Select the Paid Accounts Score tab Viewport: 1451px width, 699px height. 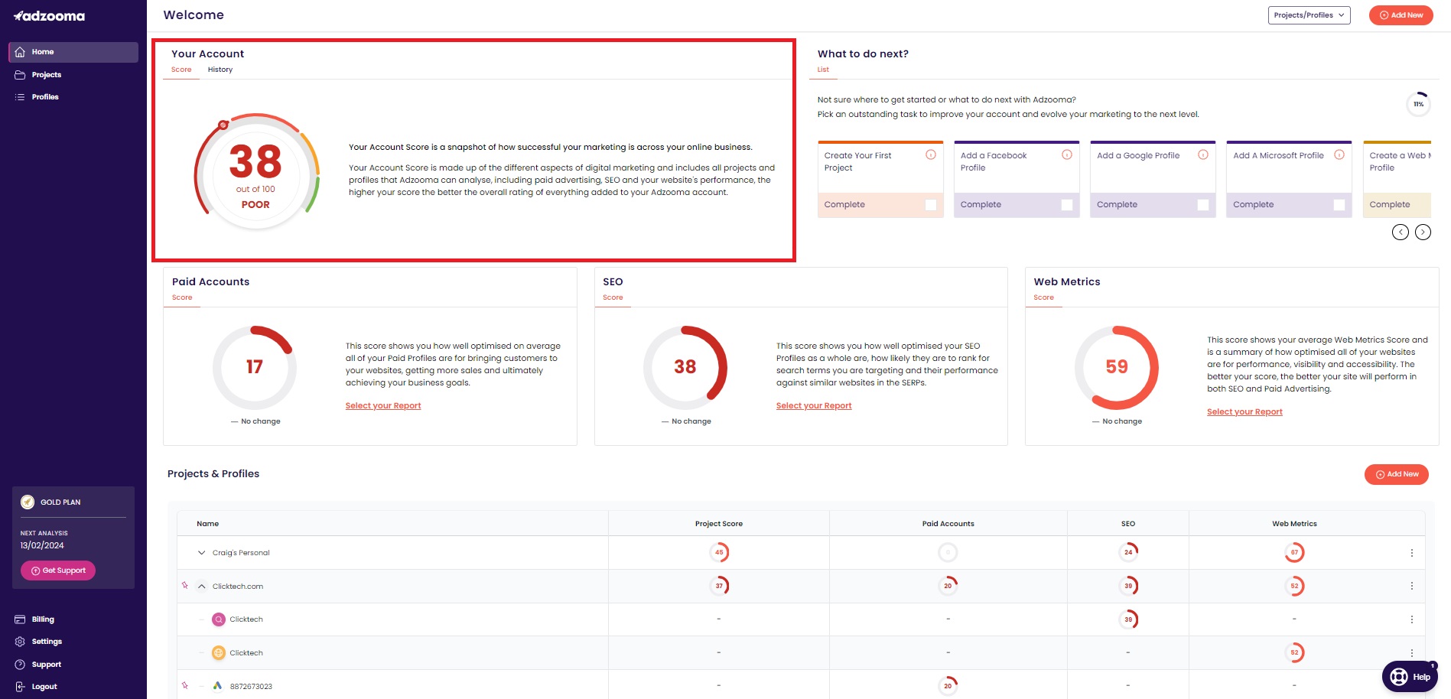(182, 297)
